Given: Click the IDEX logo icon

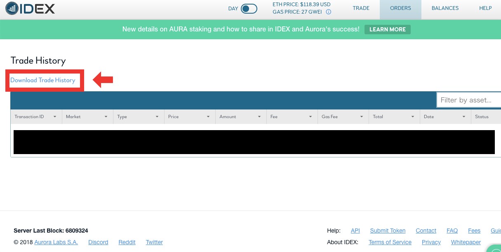Looking at the screenshot, I should [12, 8].
